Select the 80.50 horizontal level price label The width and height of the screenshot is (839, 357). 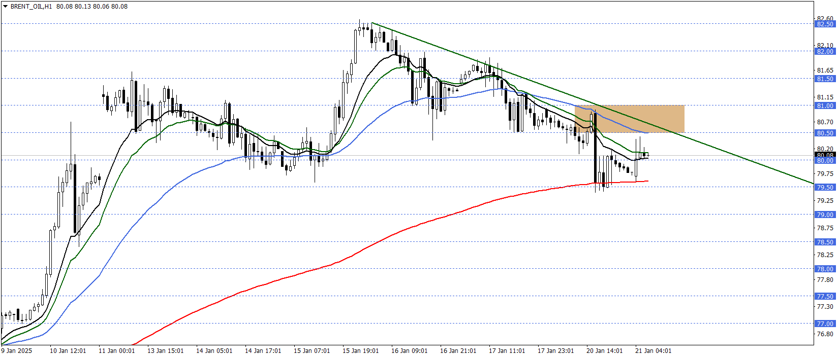(x=825, y=133)
